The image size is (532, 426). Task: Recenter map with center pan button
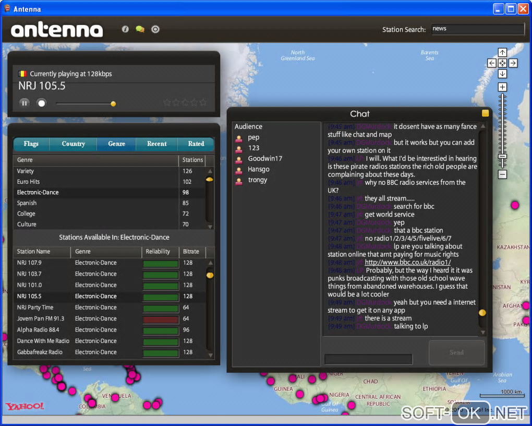(x=502, y=63)
